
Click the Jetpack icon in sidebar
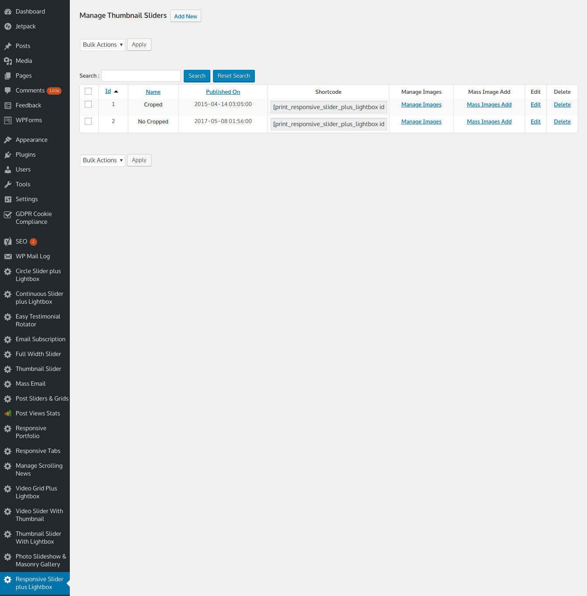(8, 27)
